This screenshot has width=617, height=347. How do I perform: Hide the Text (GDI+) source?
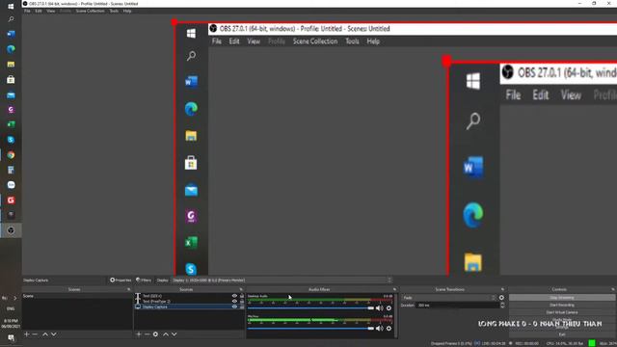[234, 296]
